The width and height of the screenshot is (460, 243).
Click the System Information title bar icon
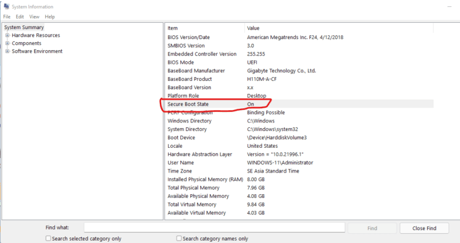6,6
